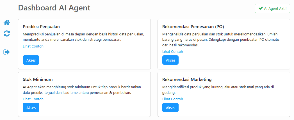Screen dimensions: 294x120
Task: Click the refresh sync arrows icon
Action: pyautogui.click(x=7, y=34)
